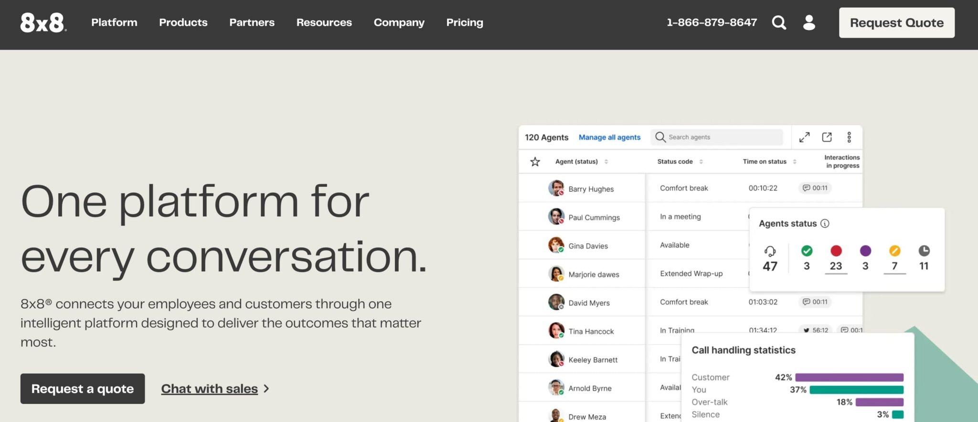Sort by the Time on status column arrows

(x=795, y=162)
